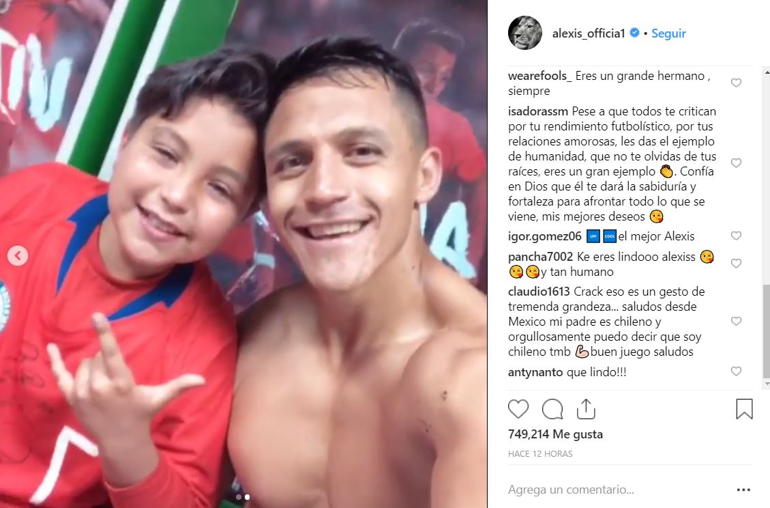
Task: Like the comment by wearefools_
Action: coord(736,83)
